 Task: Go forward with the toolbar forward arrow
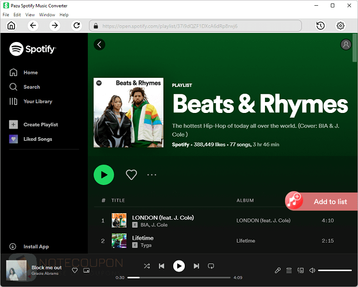[x=55, y=25]
